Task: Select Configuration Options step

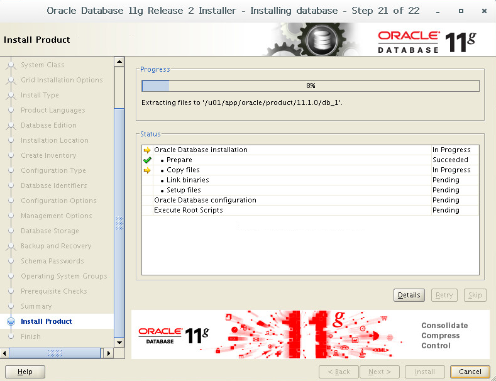Action: click(58, 201)
